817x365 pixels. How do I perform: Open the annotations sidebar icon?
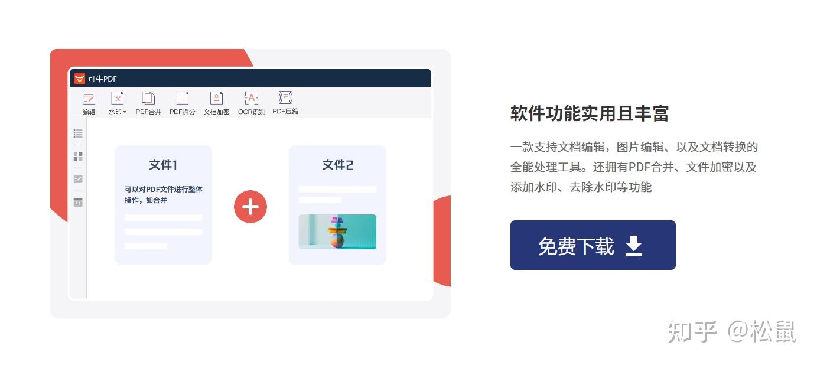78,179
